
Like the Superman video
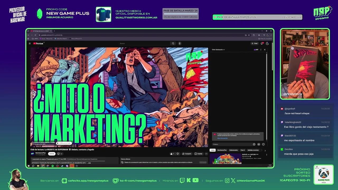pos(172,154)
